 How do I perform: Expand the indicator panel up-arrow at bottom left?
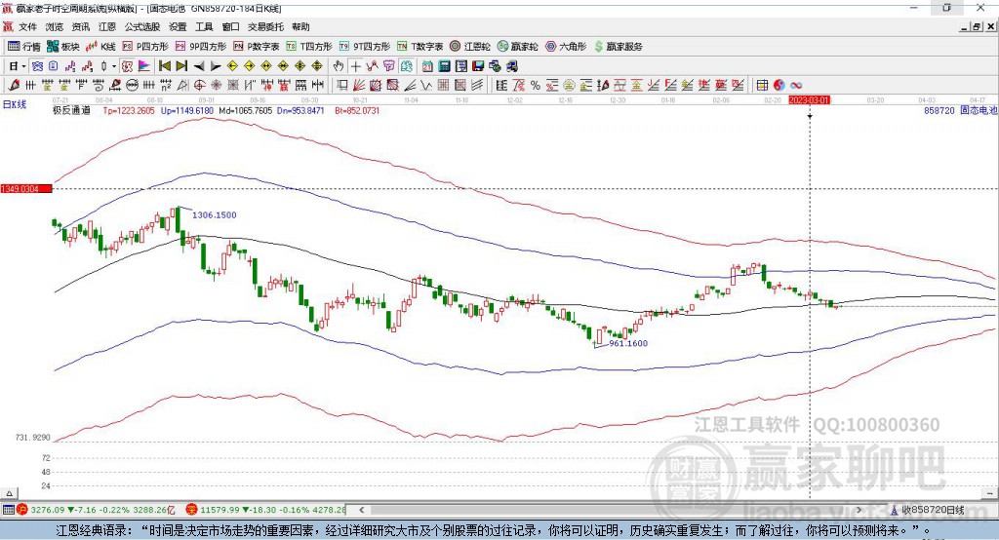pos(10,493)
